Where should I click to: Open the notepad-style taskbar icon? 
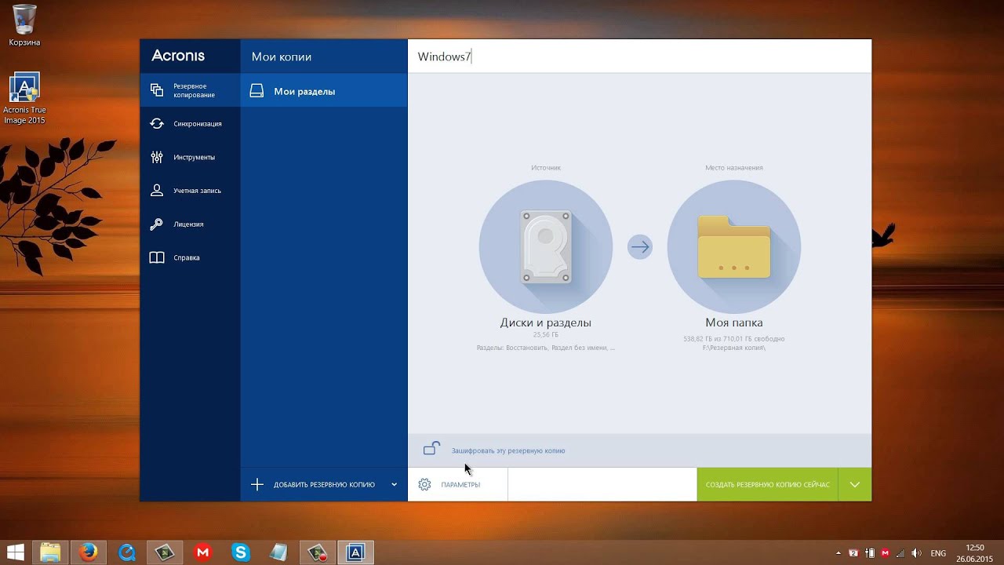click(279, 552)
